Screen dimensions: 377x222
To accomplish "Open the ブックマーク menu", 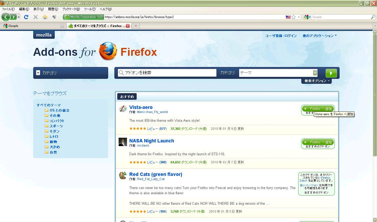I will [x=71, y=9].
